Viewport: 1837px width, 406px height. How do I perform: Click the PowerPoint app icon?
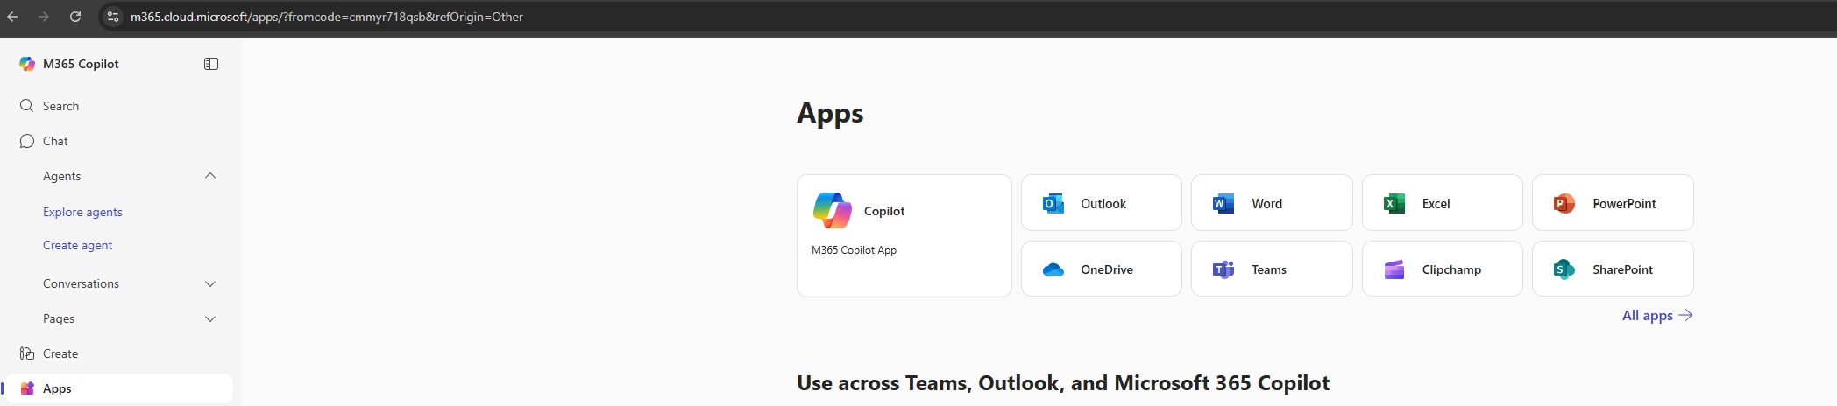1564,204
